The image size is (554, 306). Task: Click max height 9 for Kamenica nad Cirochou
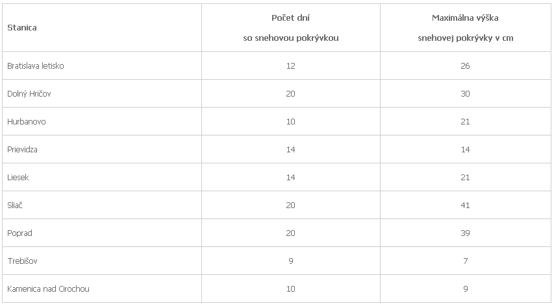point(465,289)
